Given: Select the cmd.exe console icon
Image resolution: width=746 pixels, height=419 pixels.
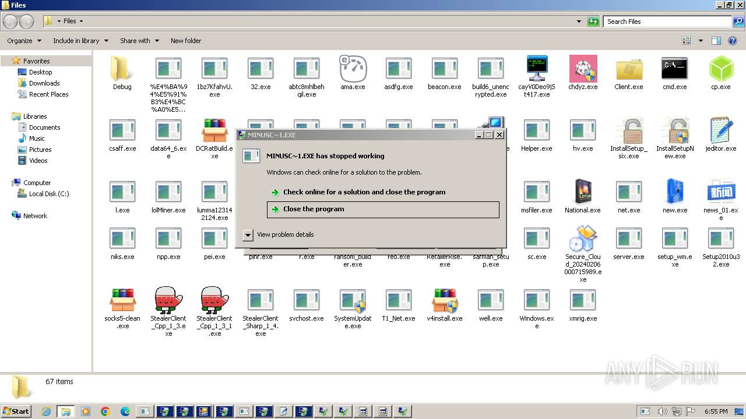Looking at the screenshot, I should [x=675, y=69].
